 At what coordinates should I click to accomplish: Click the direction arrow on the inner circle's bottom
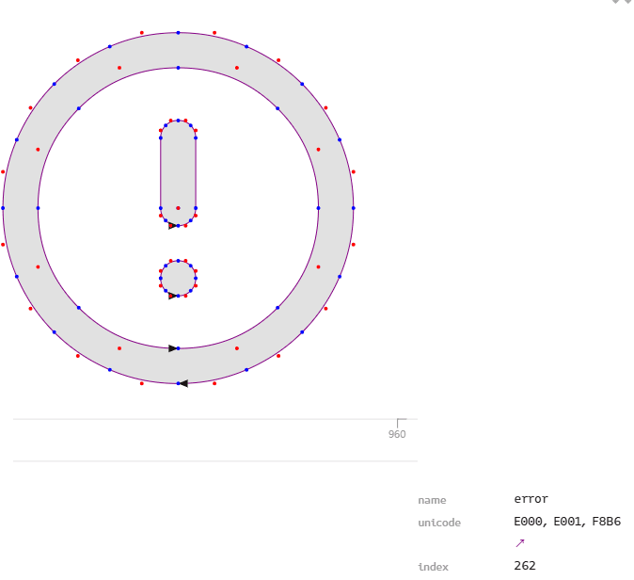click(x=172, y=348)
